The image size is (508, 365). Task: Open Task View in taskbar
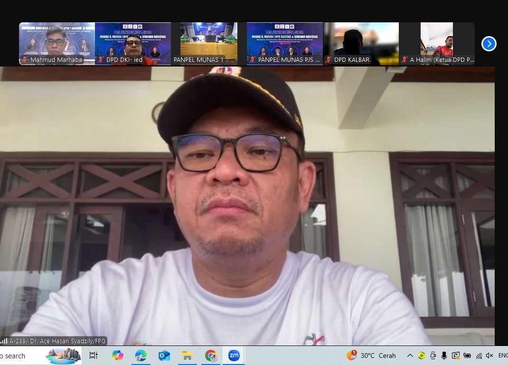94,355
